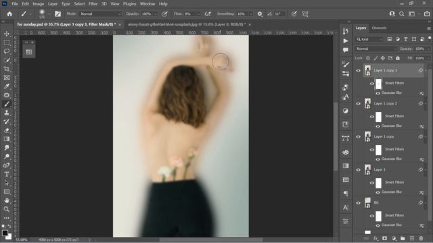This screenshot has width=433, height=243.
Task: Select the Move tool
Action: pos(7,34)
